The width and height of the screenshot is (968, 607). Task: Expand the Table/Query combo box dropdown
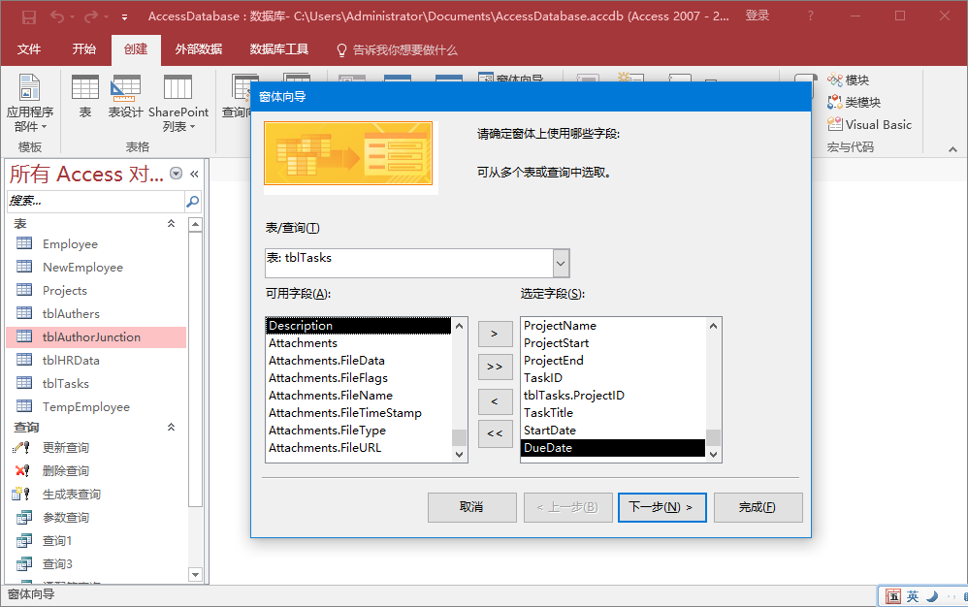[x=561, y=263]
